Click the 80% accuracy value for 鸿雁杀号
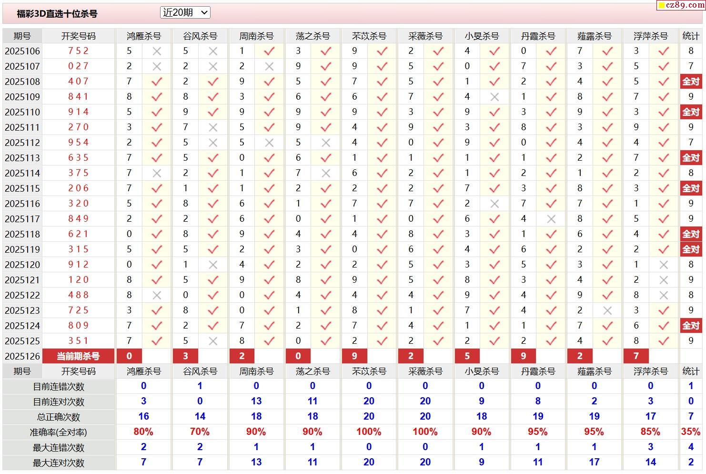Viewport: 706px width, 474px height. tap(143, 432)
